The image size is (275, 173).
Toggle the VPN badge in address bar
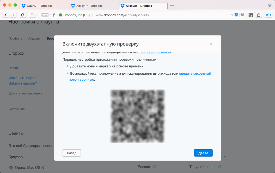click(45, 15)
